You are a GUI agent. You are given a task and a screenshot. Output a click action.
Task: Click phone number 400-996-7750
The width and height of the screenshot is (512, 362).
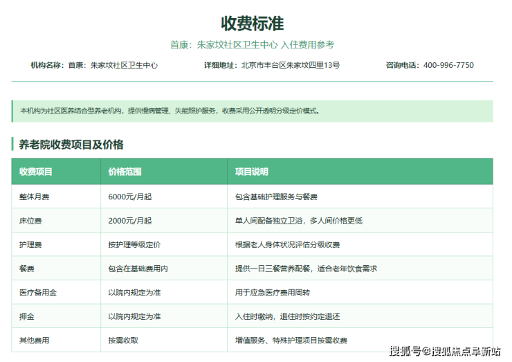point(448,65)
